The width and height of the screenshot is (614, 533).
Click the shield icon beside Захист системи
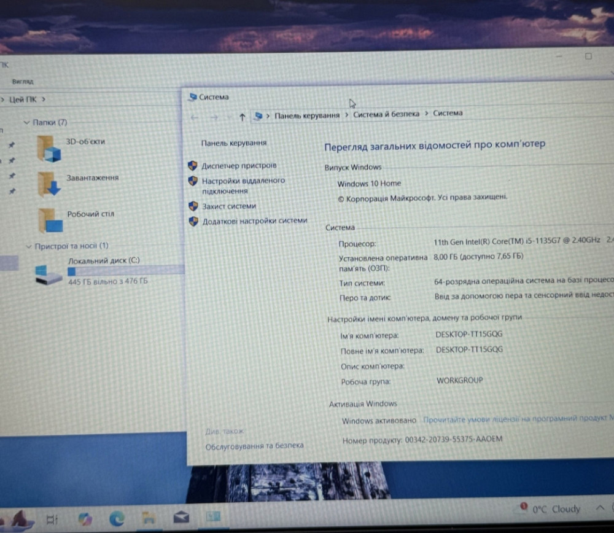pos(193,206)
